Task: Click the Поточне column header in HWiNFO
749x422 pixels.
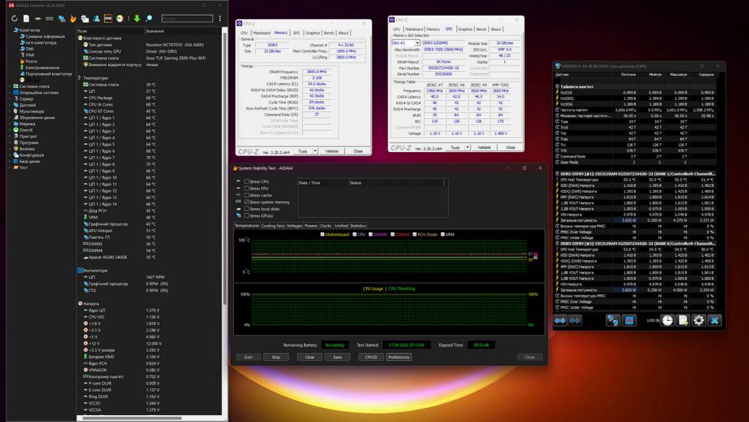Action: (x=628, y=75)
